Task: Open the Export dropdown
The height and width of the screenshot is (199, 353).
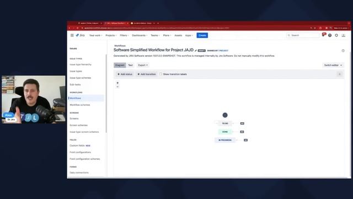Action: click(x=143, y=65)
